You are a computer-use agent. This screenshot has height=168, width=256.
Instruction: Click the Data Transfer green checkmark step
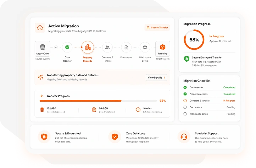(67, 47)
